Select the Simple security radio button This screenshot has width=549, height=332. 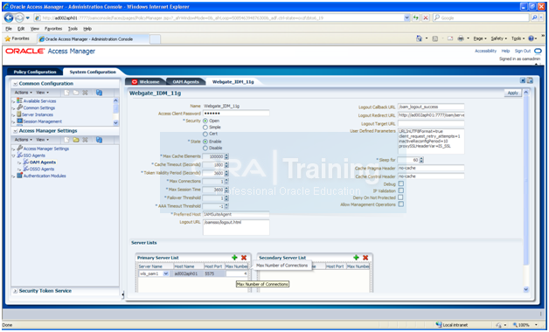tap(205, 128)
